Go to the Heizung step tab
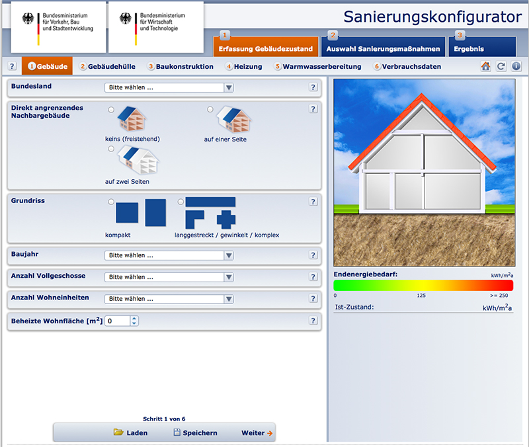Screen dimensions: 529x447 (x=244, y=66)
